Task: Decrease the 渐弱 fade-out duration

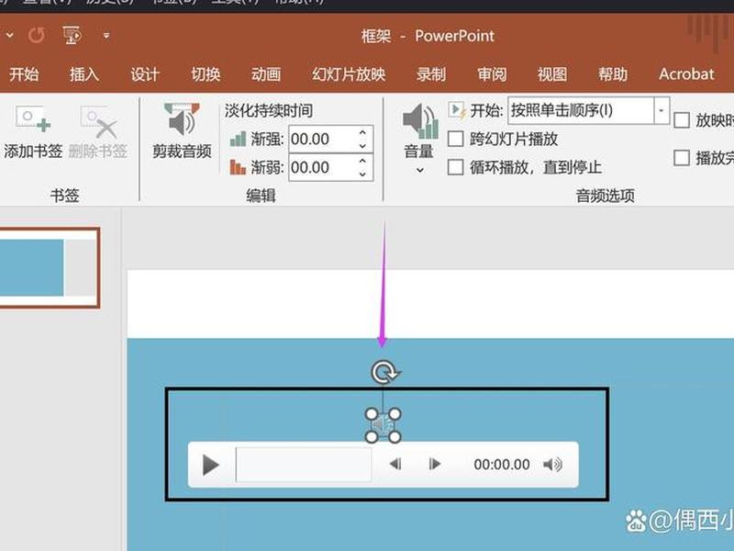Action: [x=362, y=174]
